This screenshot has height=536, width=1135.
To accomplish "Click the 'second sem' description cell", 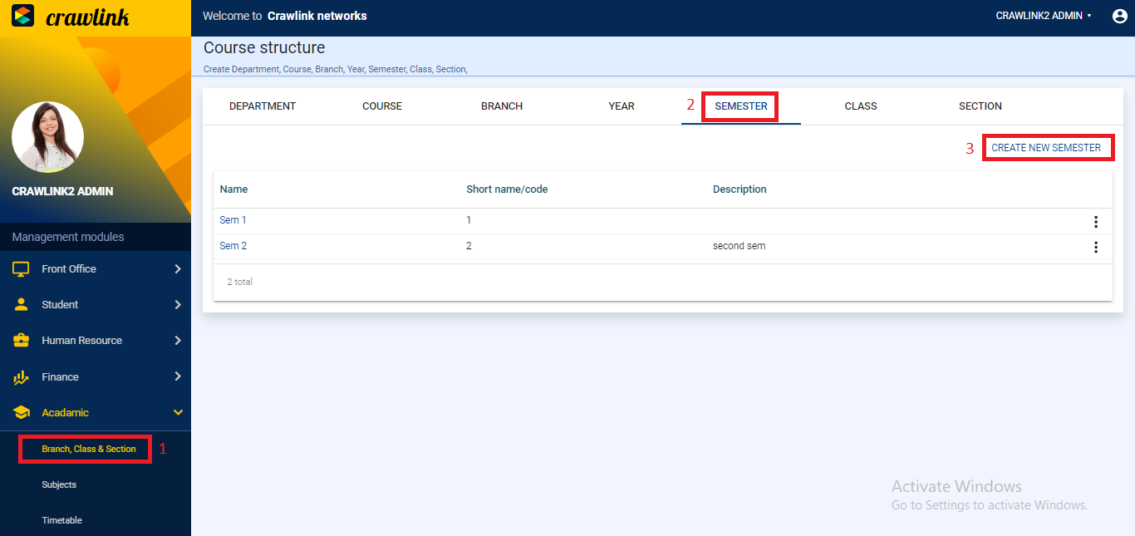I will coord(739,246).
